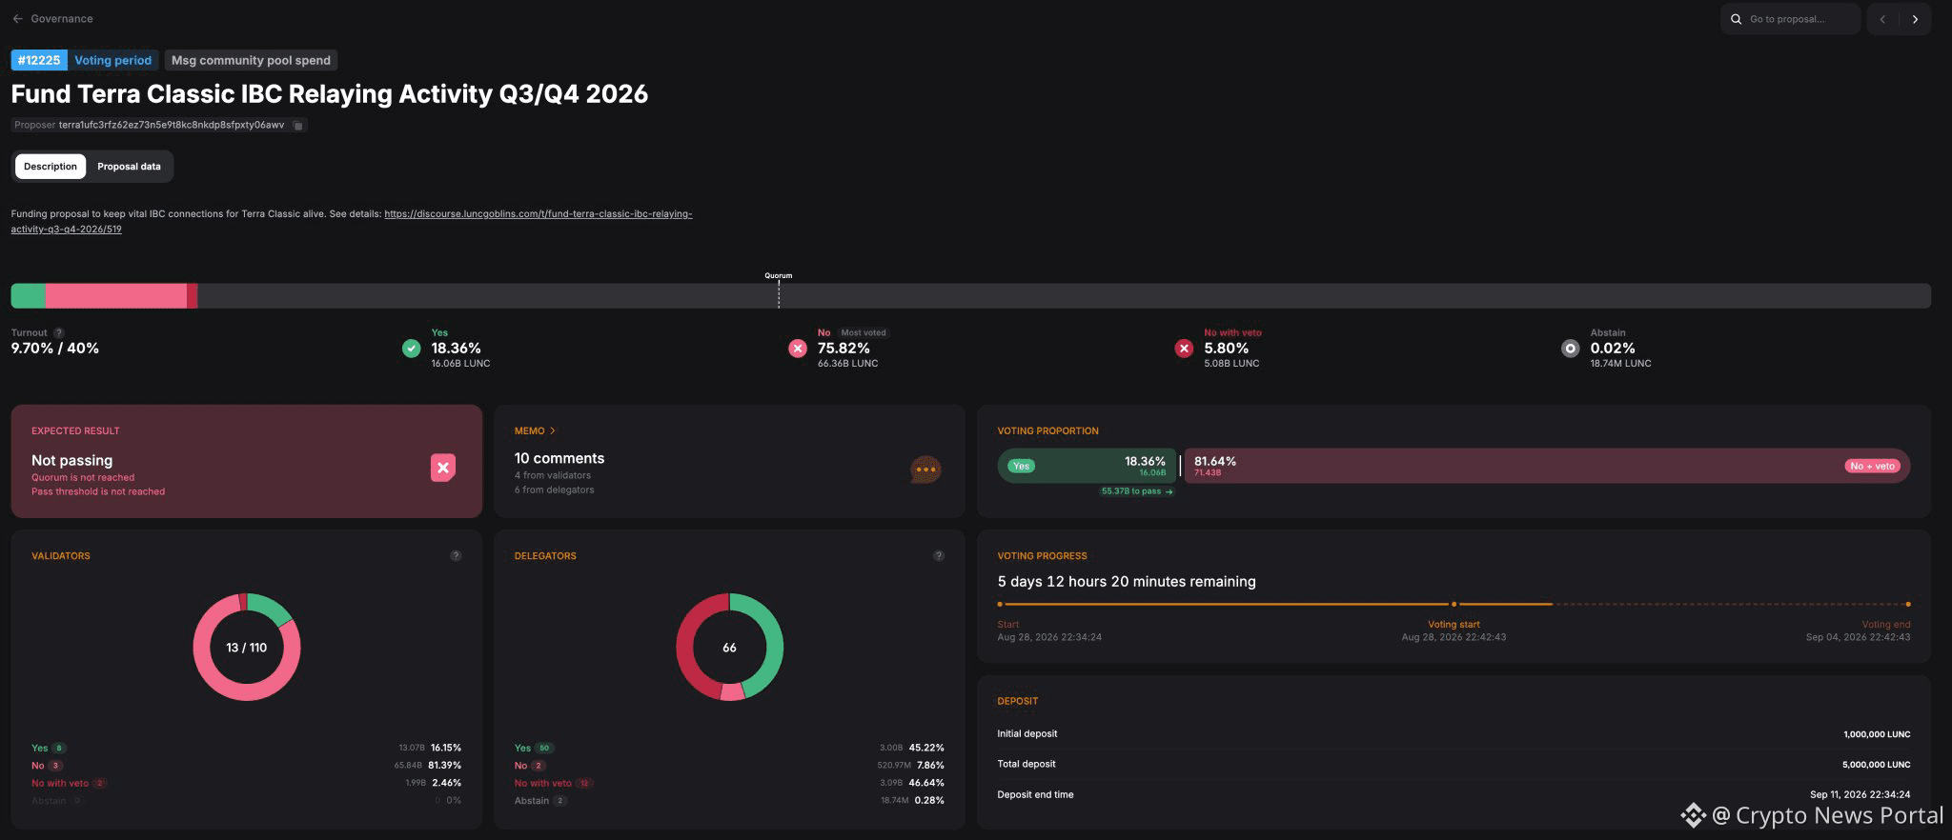
Task: Click the voting progress Start dot
Action: click(1000, 604)
